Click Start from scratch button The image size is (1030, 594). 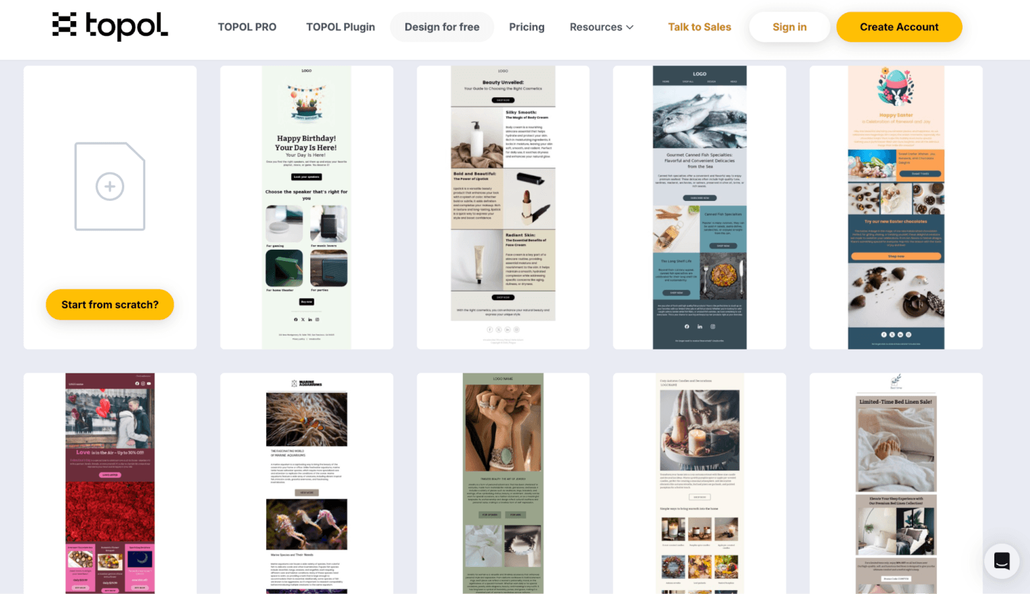click(x=110, y=305)
